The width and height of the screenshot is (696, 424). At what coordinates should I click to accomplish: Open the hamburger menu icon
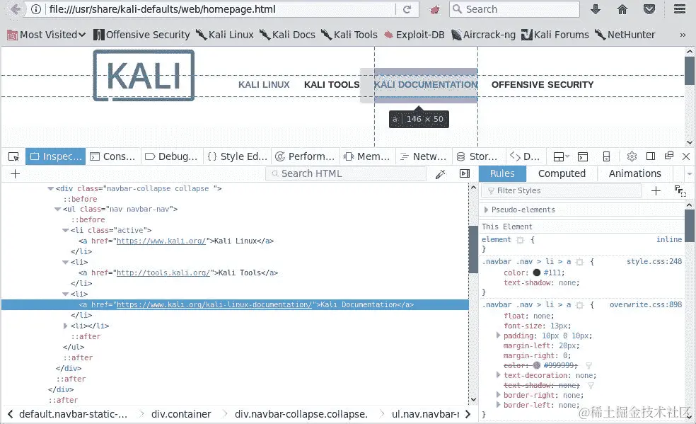click(680, 9)
